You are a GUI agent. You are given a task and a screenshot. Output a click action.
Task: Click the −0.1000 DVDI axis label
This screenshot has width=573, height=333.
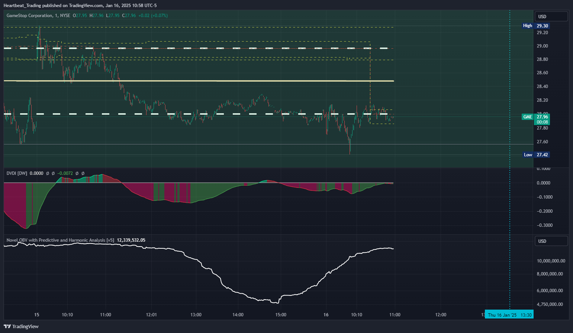coord(544,197)
